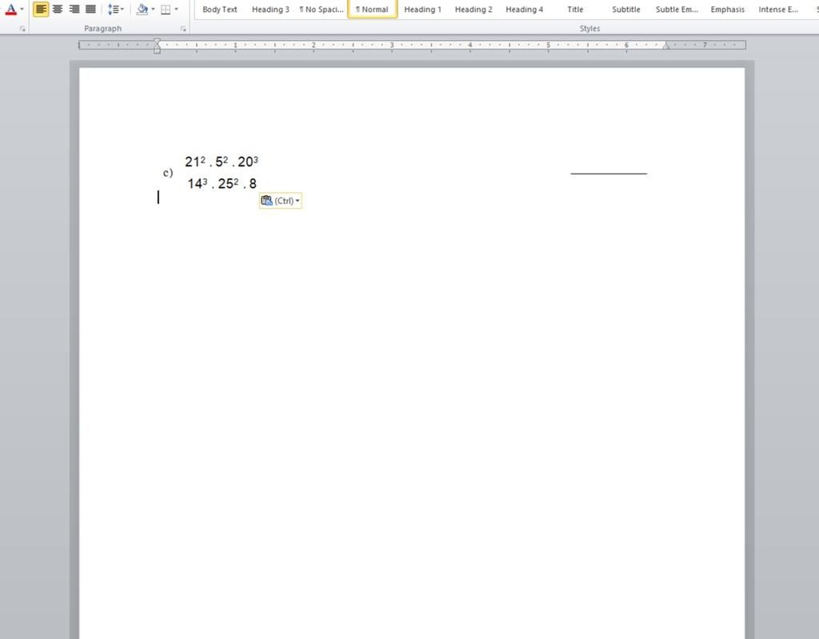Click the Borders icon
Viewport: 819px width, 639px height.
166,9
